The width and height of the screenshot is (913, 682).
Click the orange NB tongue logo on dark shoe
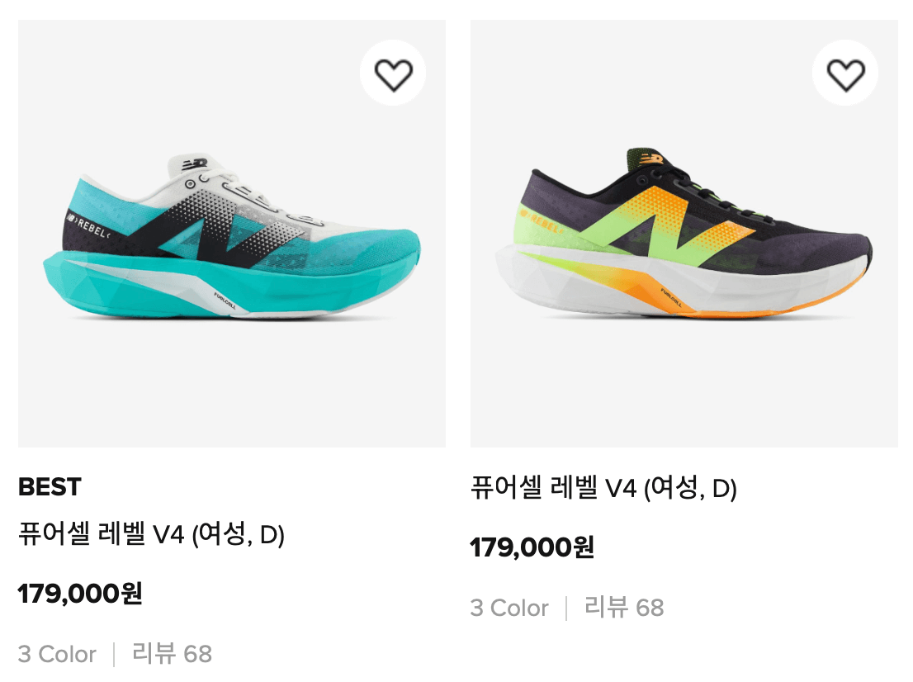651,159
